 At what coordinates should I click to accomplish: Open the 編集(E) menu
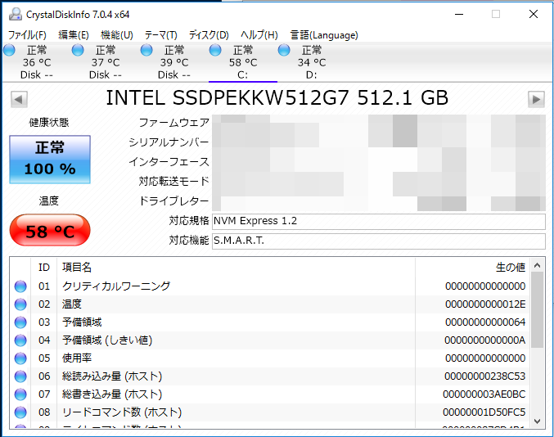74,35
